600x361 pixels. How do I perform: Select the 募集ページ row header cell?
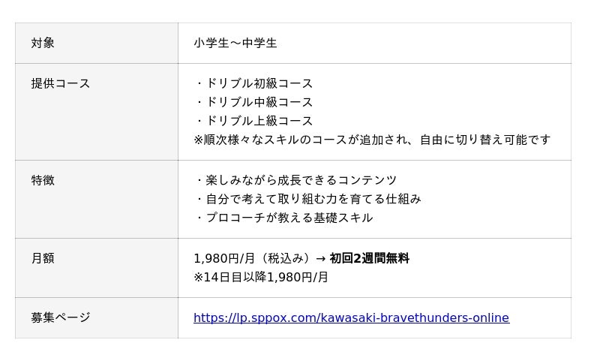tap(60, 317)
